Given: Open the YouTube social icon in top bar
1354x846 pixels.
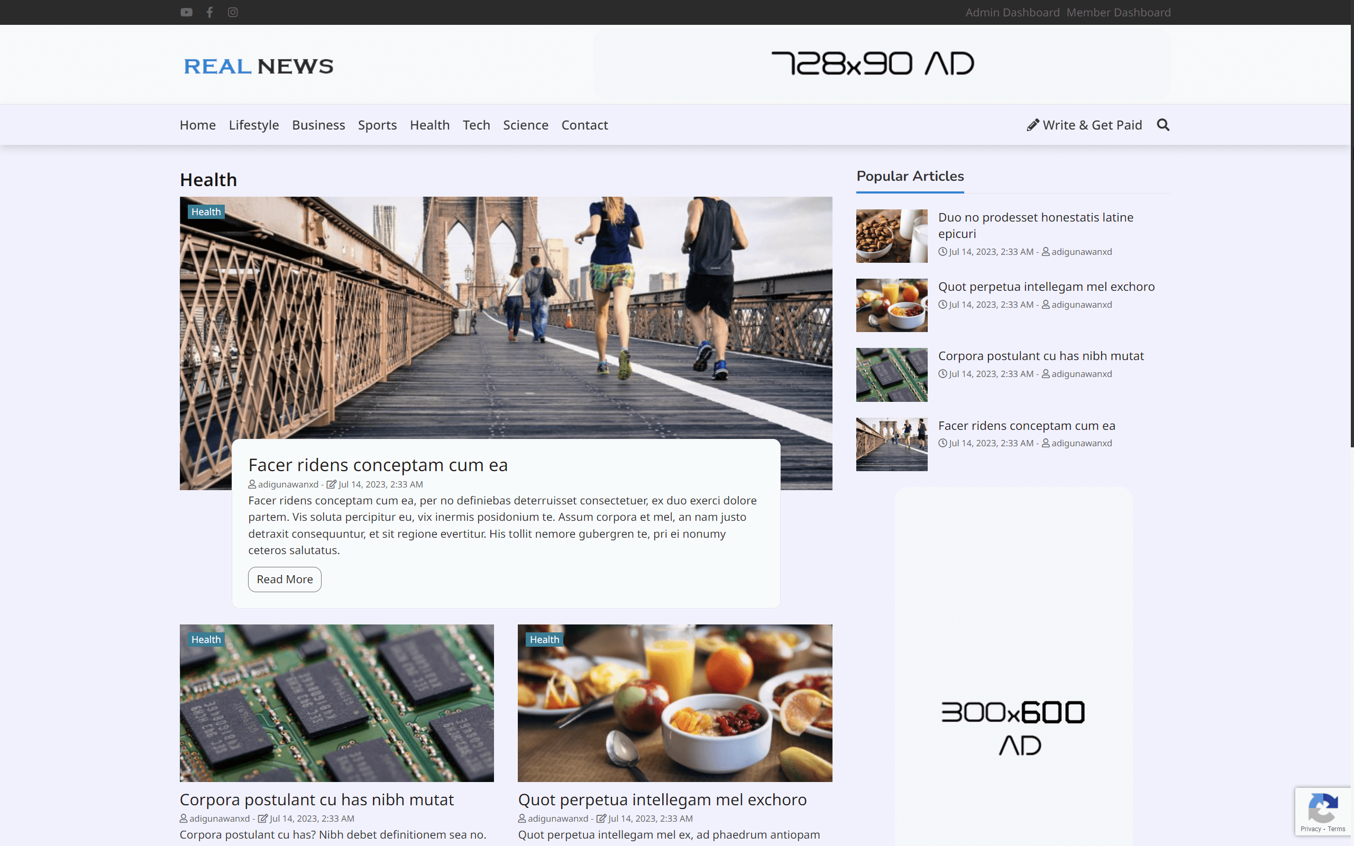Looking at the screenshot, I should tap(186, 12).
